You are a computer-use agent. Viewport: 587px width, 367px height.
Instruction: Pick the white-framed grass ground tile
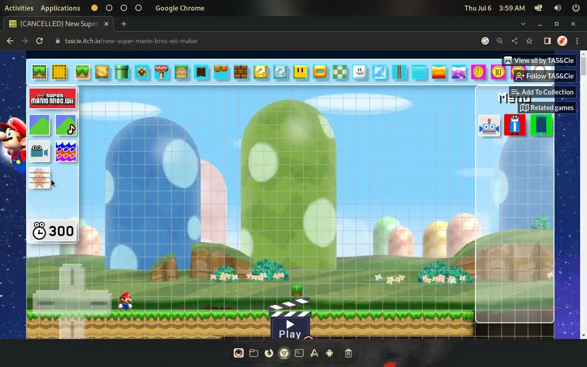point(82,72)
